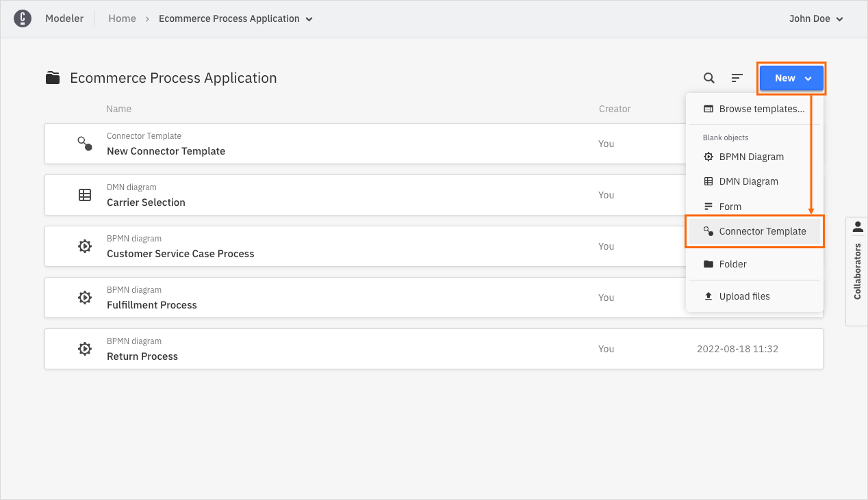This screenshot has width=868, height=500.
Task: Click the Return Process gear icon
Action: tap(85, 349)
